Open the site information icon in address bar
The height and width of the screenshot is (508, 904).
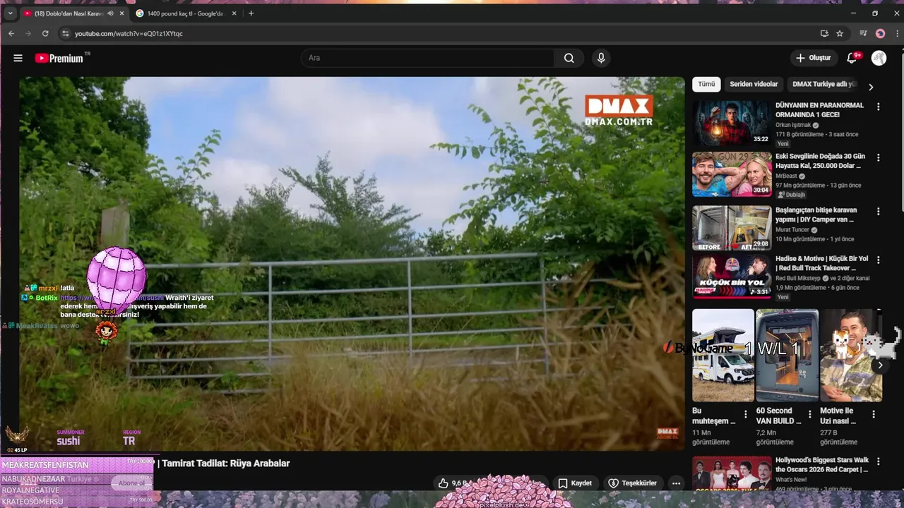(66, 33)
